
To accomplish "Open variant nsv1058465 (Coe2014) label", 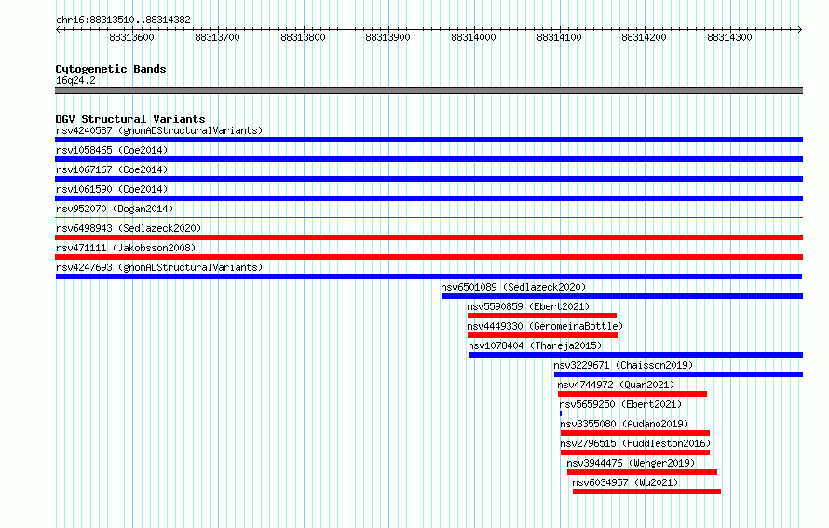I will coord(112,150).
